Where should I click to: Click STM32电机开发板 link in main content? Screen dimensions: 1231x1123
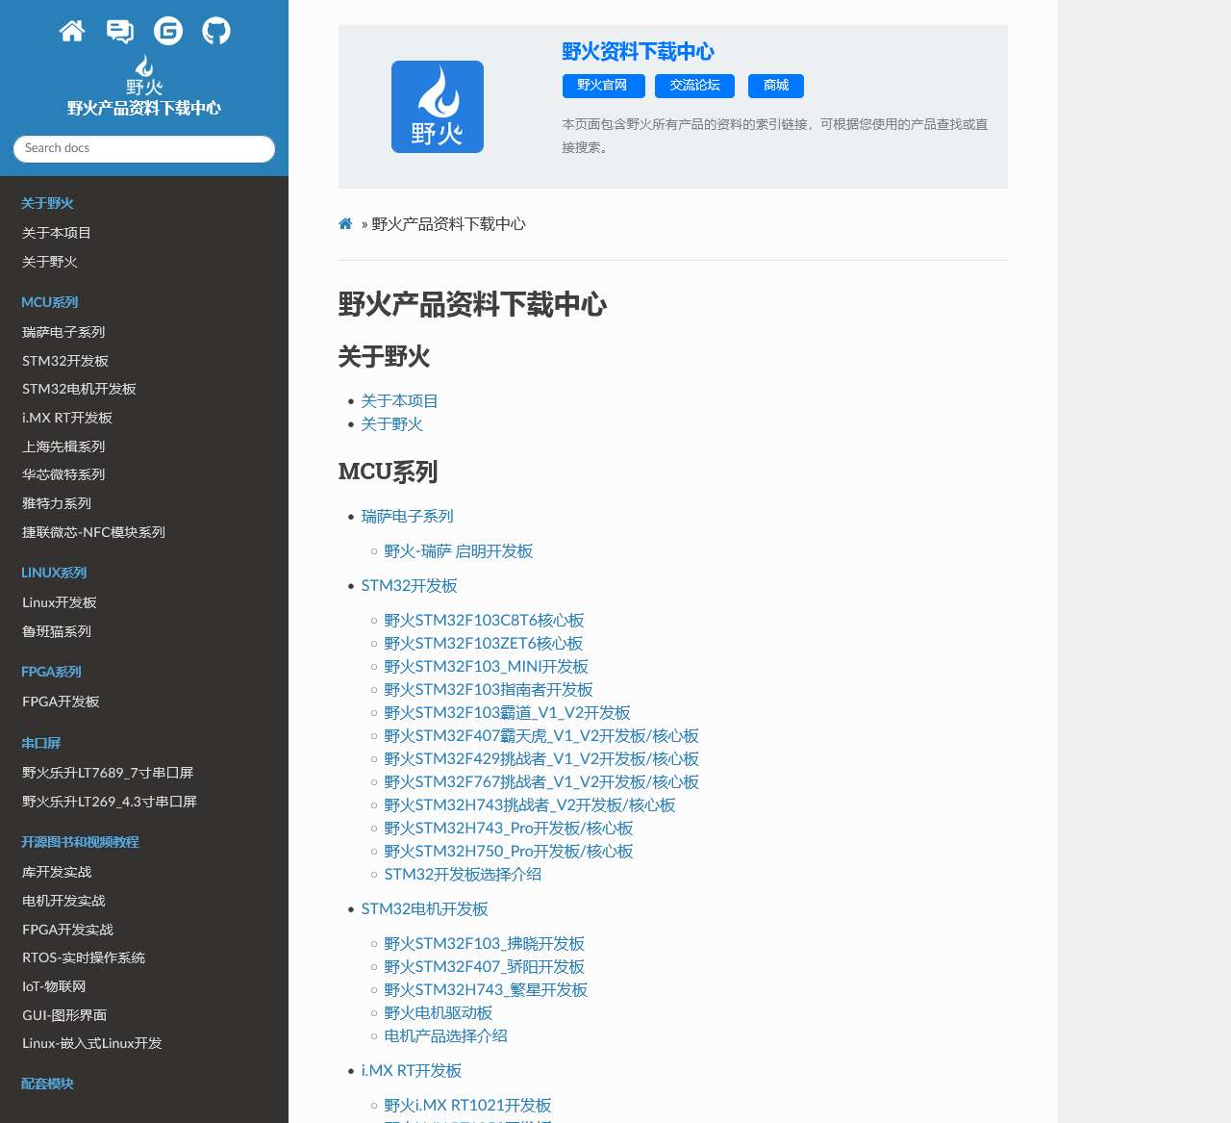pyautogui.click(x=424, y=909)
